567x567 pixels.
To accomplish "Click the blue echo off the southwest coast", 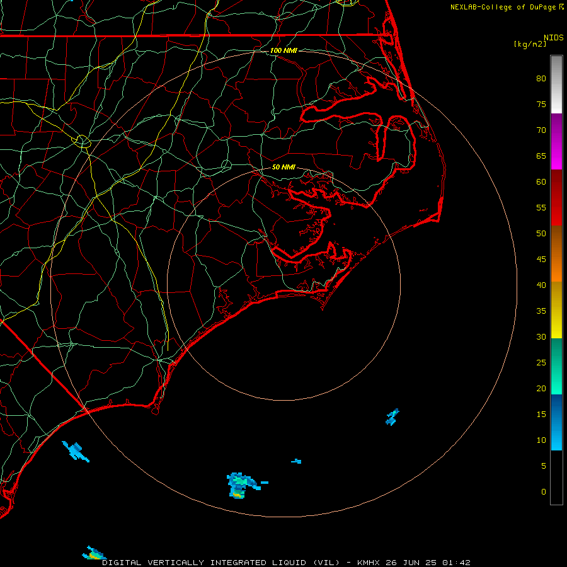I will click(x=75, y=451).
